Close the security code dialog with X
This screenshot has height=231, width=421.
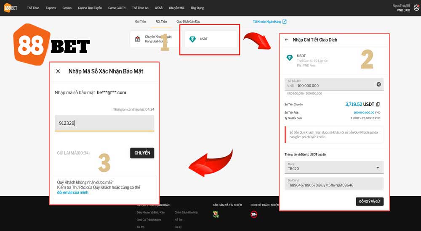click(x=58, y=71)
